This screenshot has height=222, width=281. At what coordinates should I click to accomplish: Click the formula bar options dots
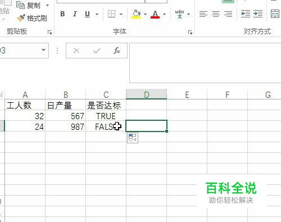[57, 51]
